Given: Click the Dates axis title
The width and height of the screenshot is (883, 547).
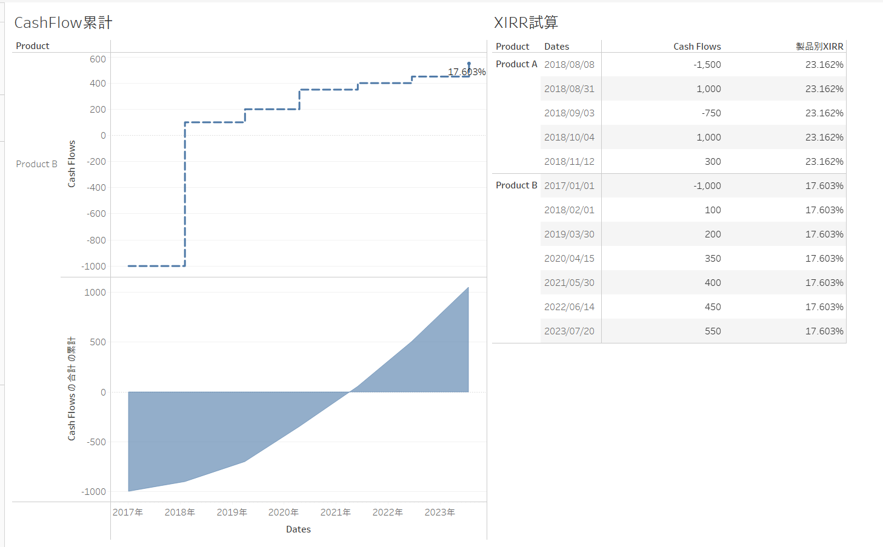Looking at the screenshot, I should point(298,529).
